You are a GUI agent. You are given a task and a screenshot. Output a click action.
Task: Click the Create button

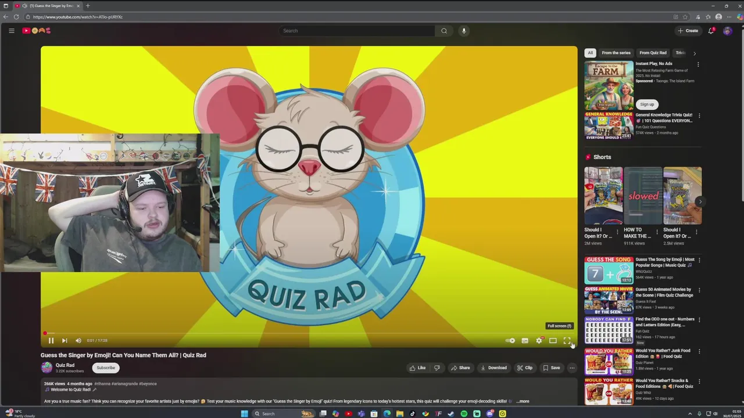pyautogui.click(x=688, y=31)
